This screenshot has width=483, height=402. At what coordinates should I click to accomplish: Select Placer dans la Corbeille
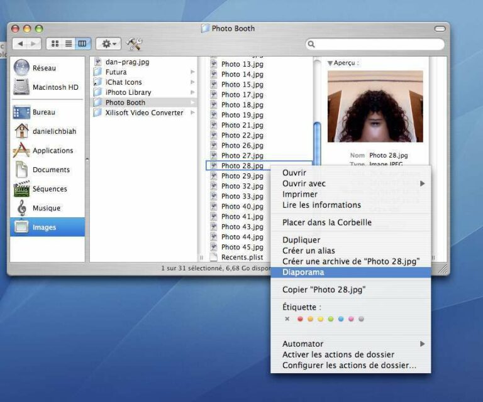pos(326,222)
